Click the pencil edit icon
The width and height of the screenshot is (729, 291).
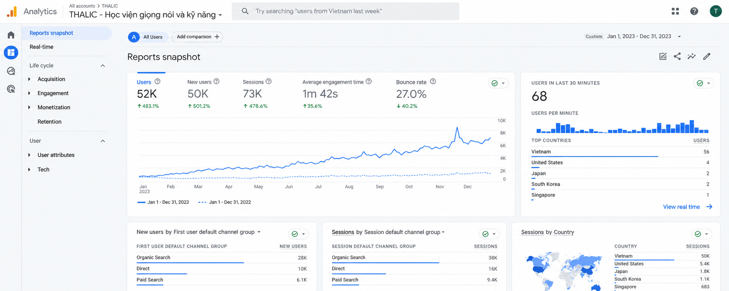click(x=707, y=56)
